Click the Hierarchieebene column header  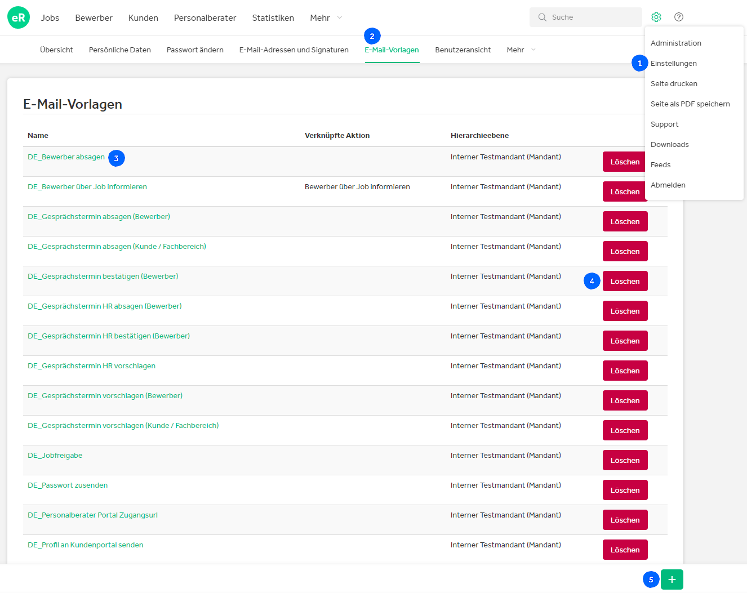coord(479,136)
